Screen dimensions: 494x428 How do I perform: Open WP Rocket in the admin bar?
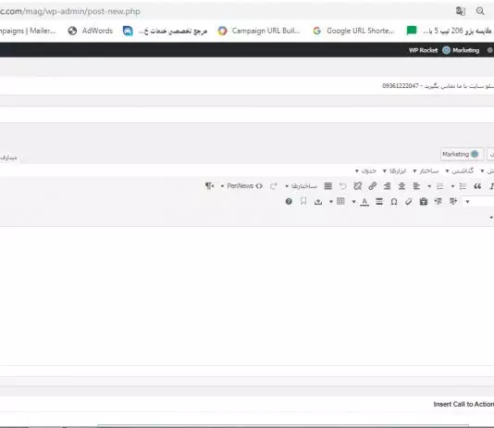point(423,50)
